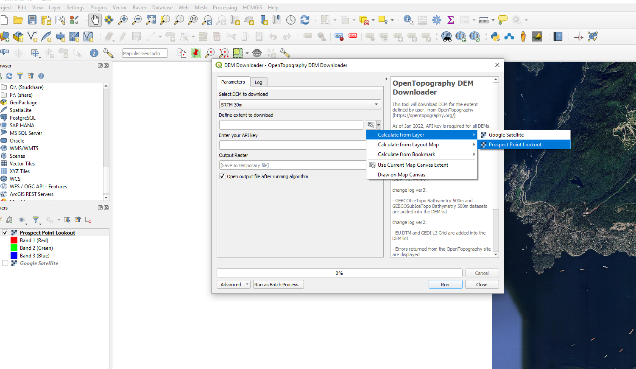The image size is (636, 369).
Task: Click the Refresh map icon
Action: (305, 20)
